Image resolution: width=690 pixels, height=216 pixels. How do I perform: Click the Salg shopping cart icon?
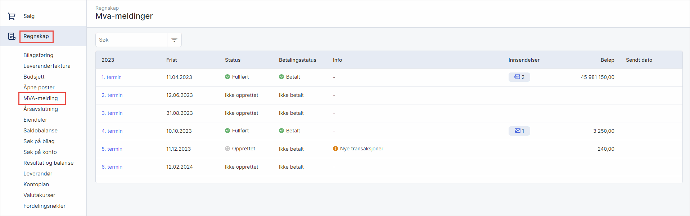point(12,16)
